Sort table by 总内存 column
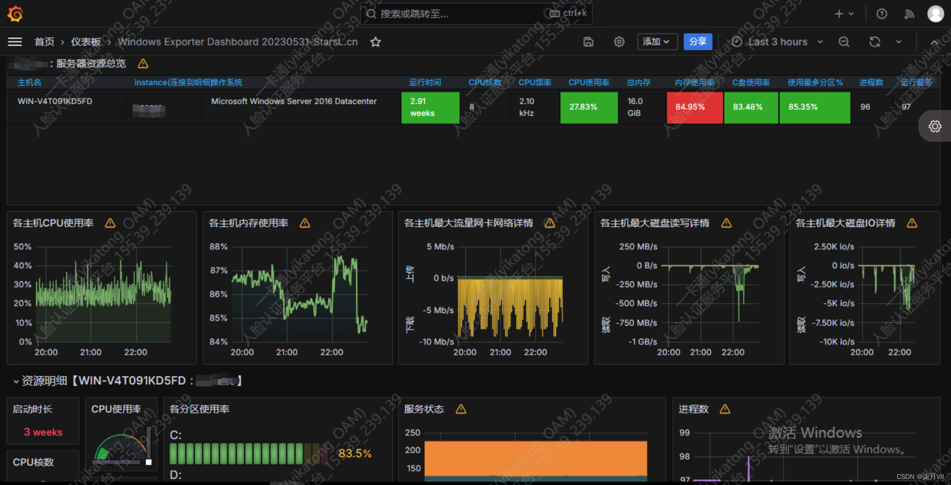Image resolution: width=951 pixels, height=485 pixels. pos(638,83)
